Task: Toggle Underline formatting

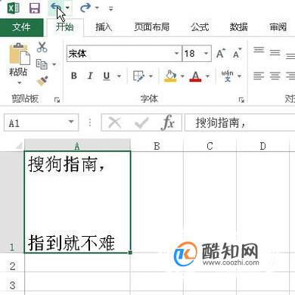Action: [107, 76]
